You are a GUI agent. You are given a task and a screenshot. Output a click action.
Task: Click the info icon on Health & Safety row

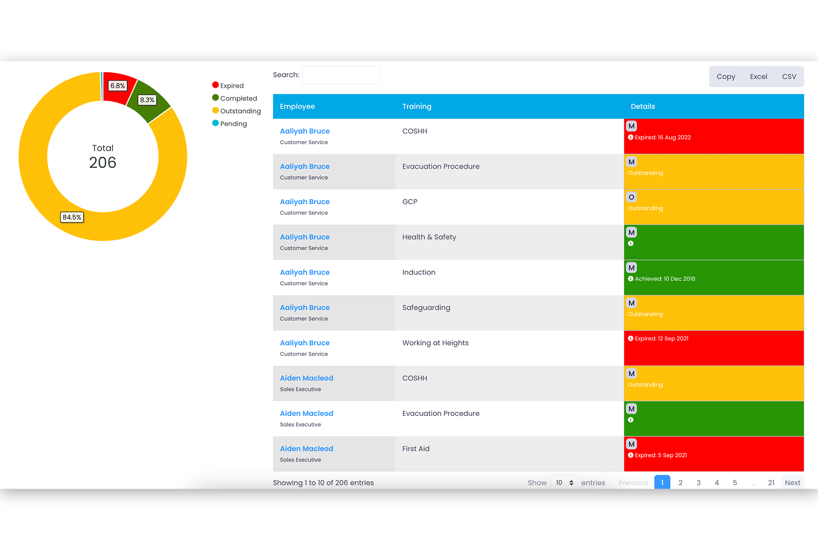(631, 243)
